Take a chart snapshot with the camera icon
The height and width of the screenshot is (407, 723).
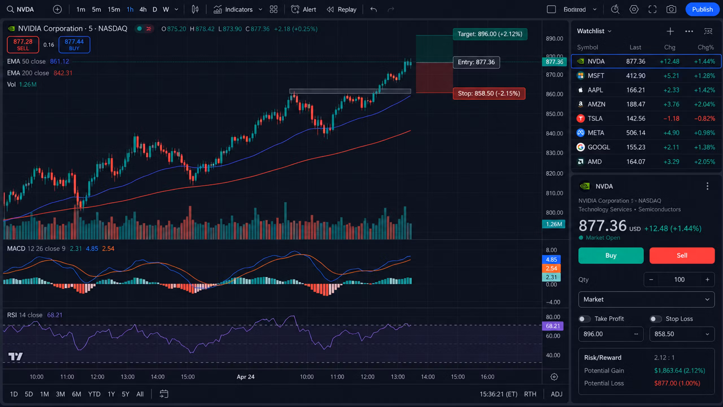[x=671, y=9]
